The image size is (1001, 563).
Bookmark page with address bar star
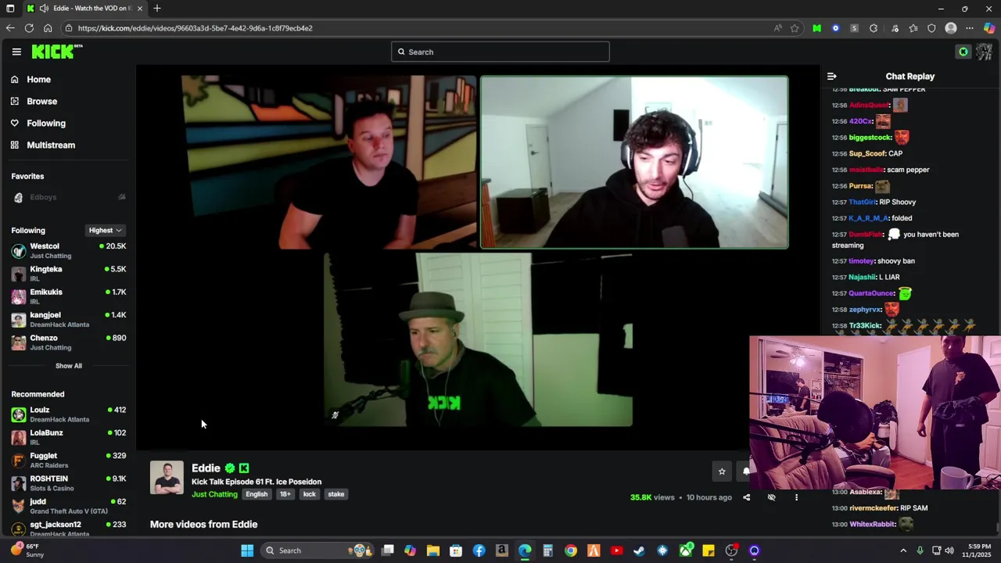point(795,28)
